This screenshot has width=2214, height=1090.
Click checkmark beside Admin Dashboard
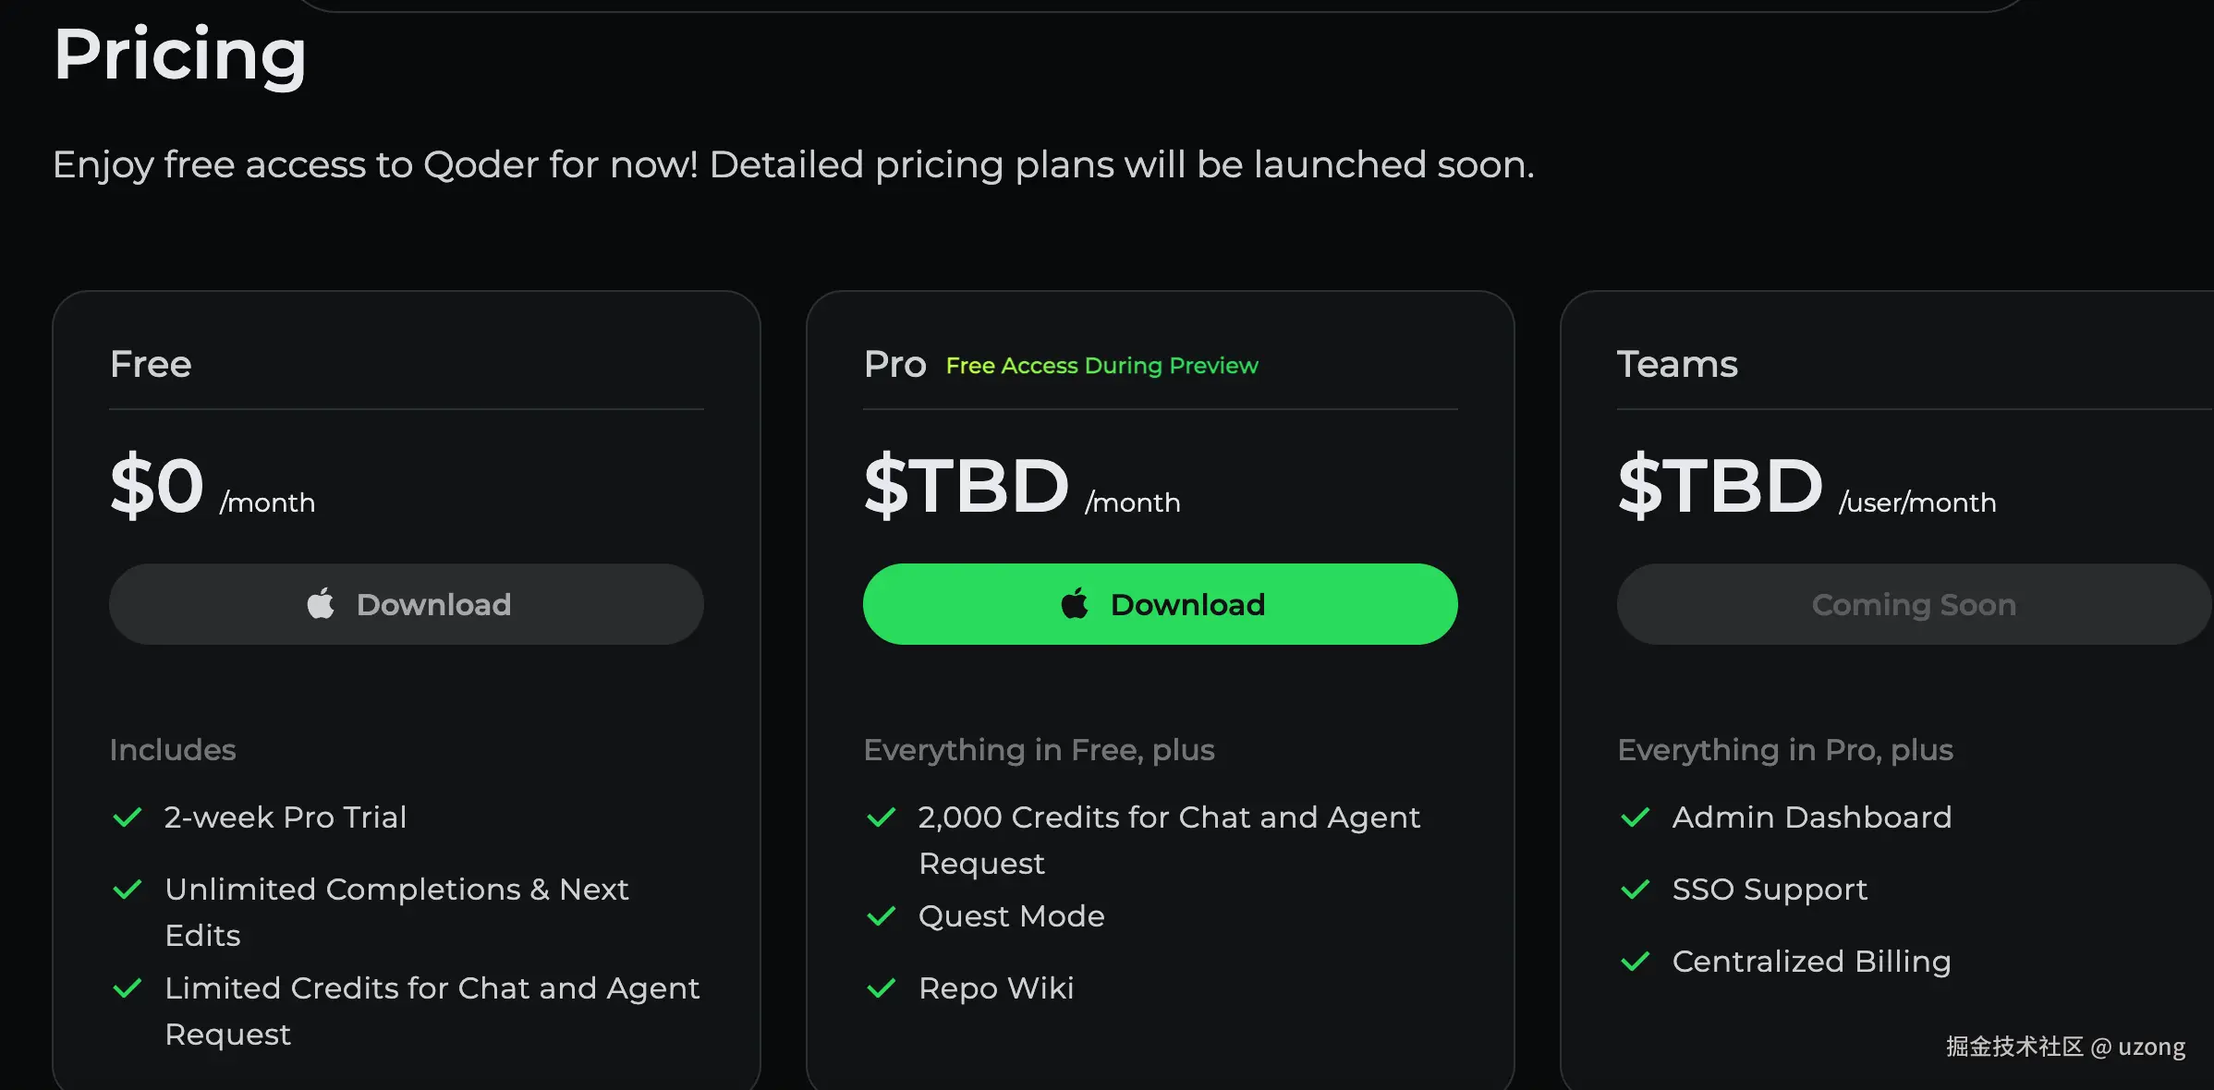click(1636, 817)
